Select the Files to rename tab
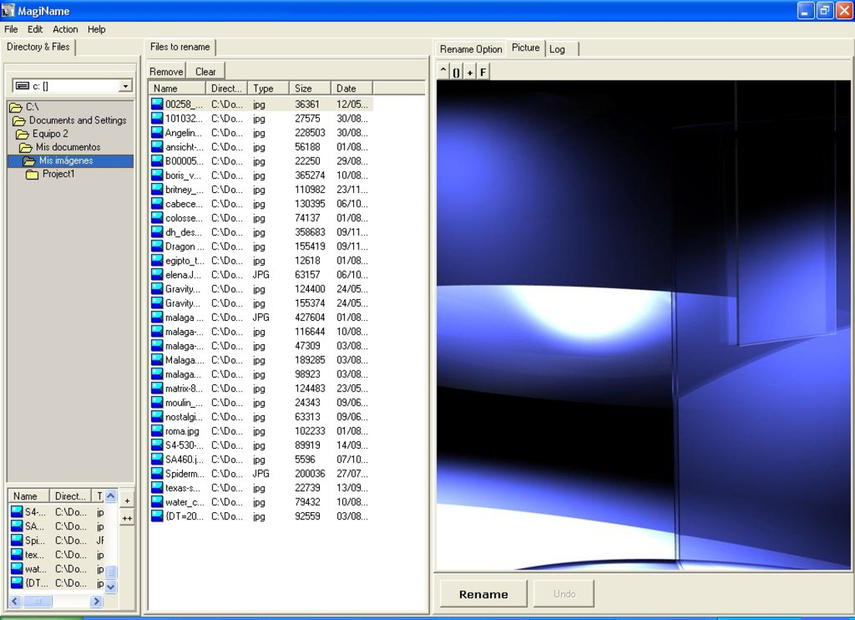 tap(180, 47)
